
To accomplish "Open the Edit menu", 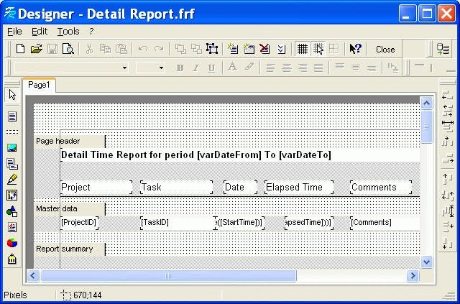I will point(40,31).
